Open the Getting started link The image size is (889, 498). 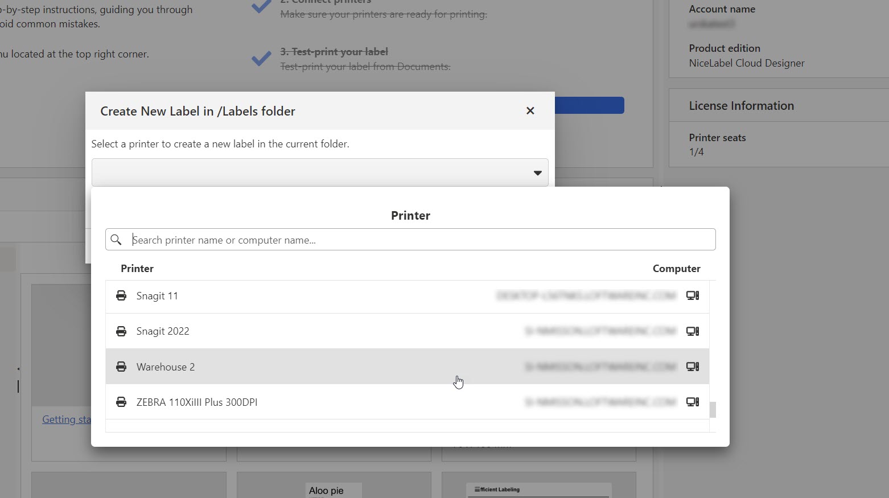66,419
